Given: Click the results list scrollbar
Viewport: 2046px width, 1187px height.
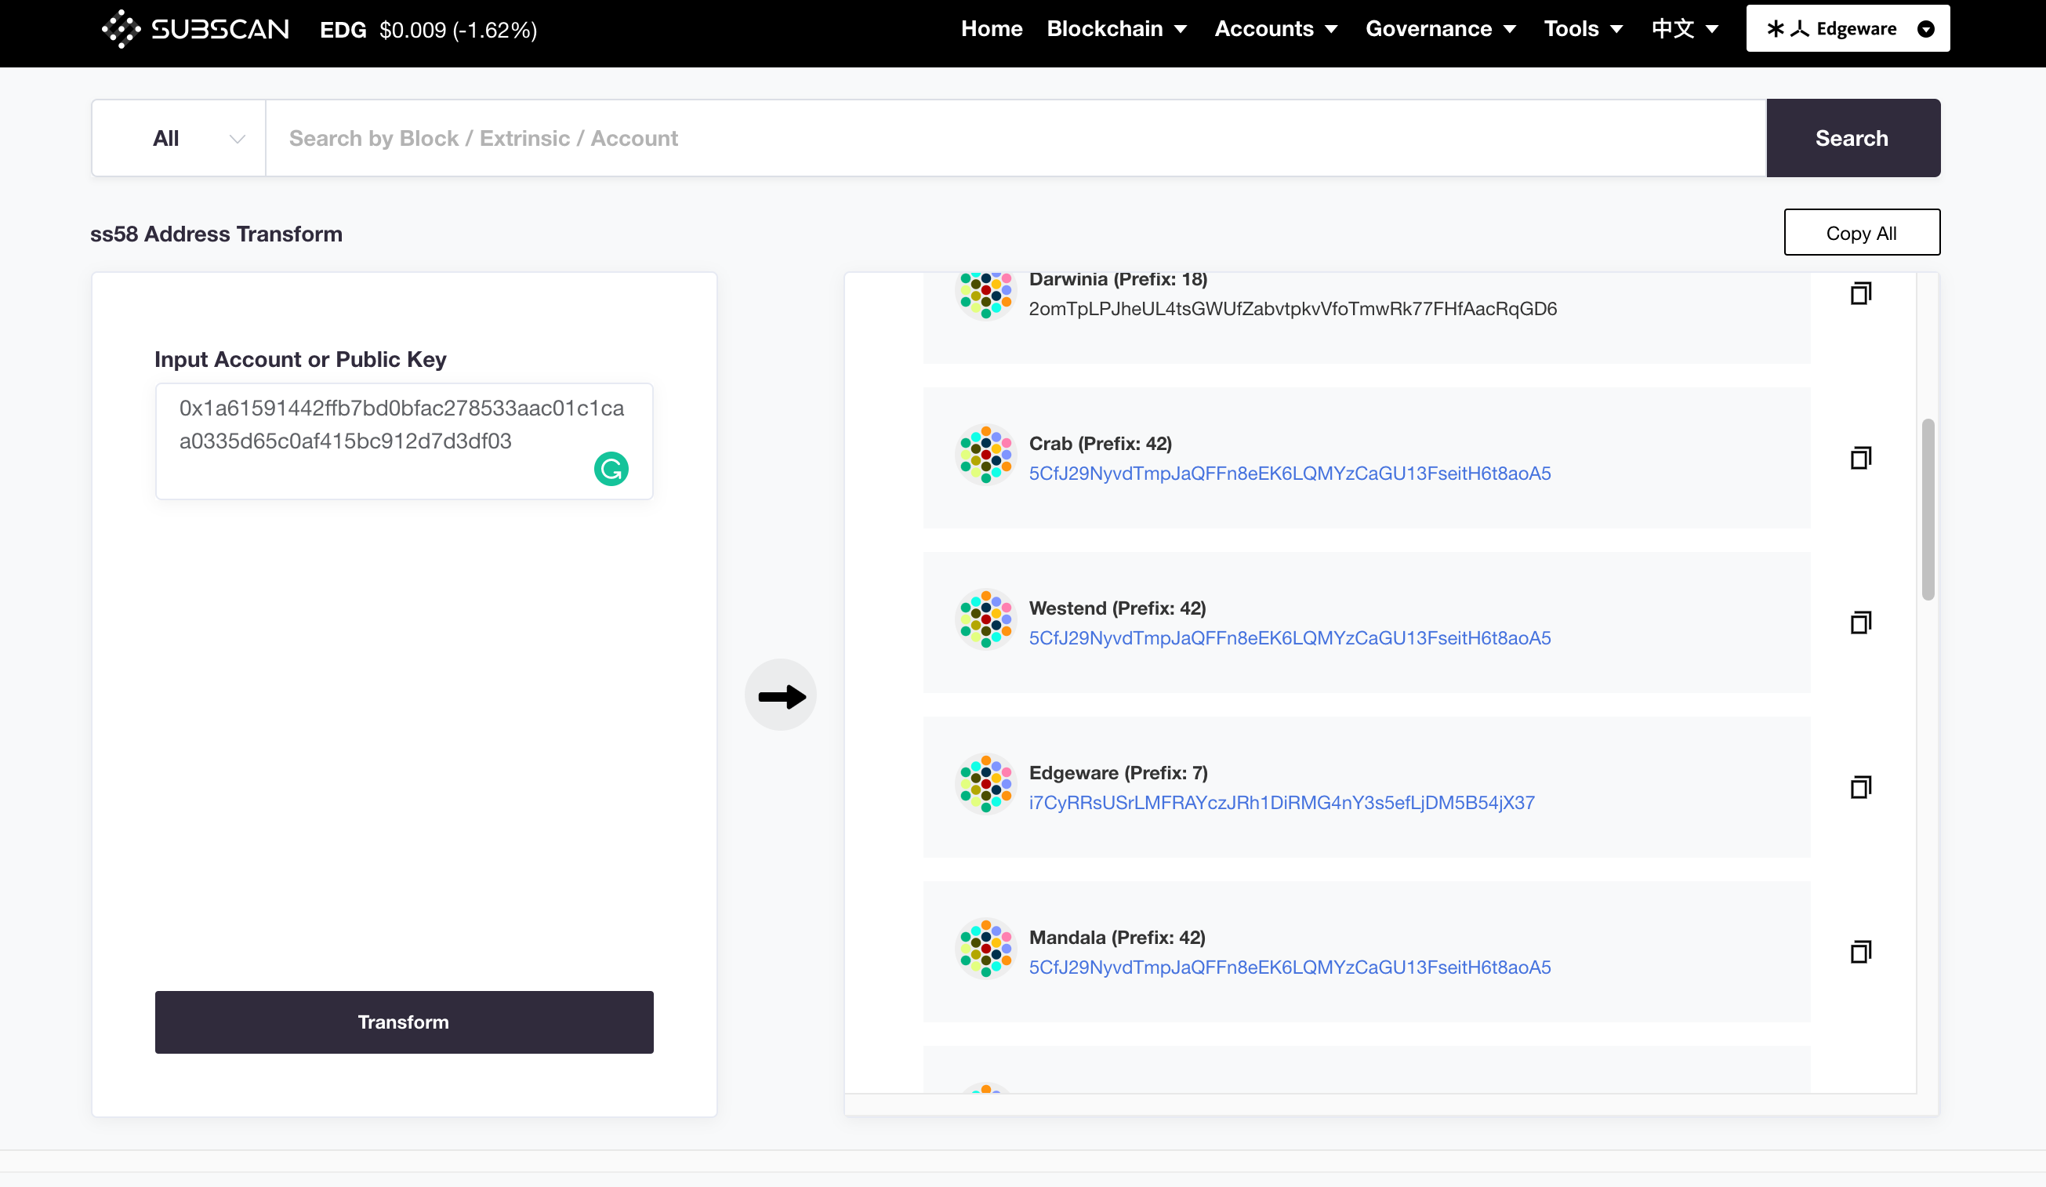Looking at the screenshot, I should click(x=1928, y=509).
